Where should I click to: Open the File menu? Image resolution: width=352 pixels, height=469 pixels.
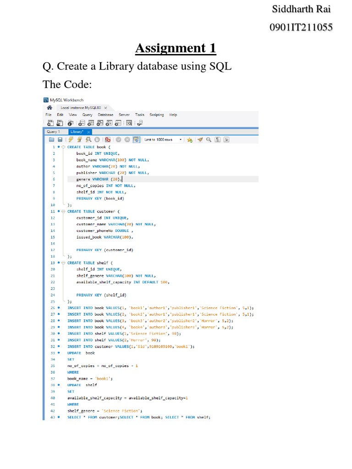coord(49,115)
